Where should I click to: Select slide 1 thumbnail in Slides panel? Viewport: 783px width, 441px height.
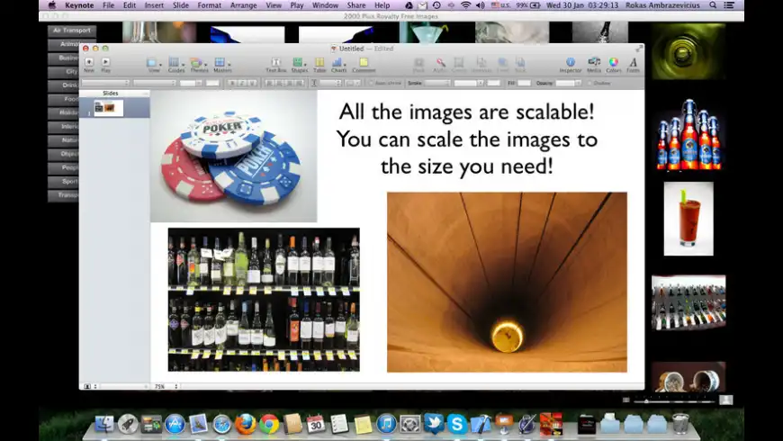point(108,107)
